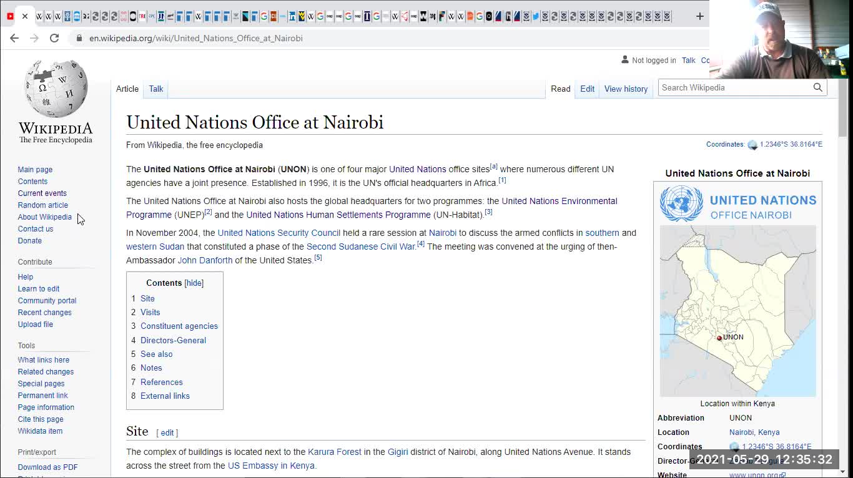This screenshot has height=478, width=853.
Task: Jump to Constituent agencies section
Action: 179,326
